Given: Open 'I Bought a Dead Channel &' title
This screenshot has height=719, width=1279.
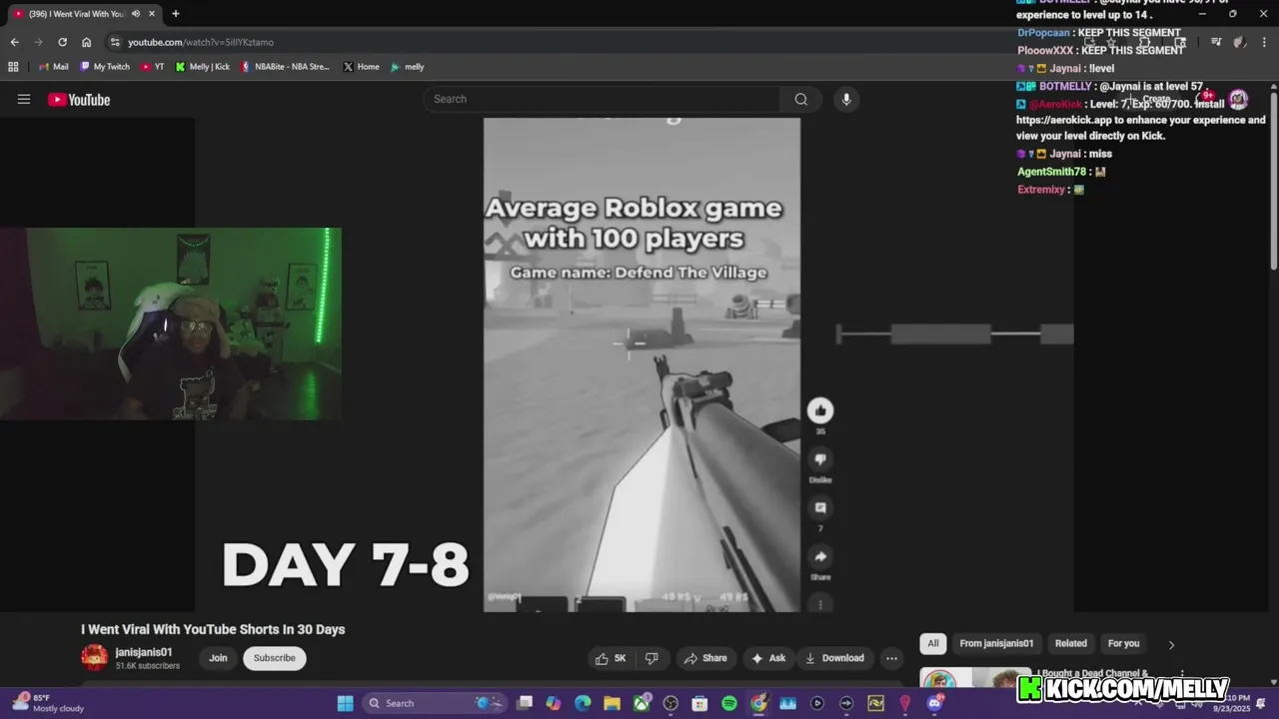Looking at the screenshot, I should tap(1092, 673).
